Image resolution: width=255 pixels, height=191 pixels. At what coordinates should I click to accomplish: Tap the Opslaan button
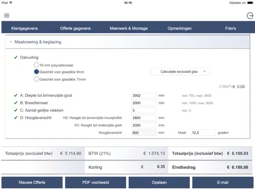click(x=159, y=182)
